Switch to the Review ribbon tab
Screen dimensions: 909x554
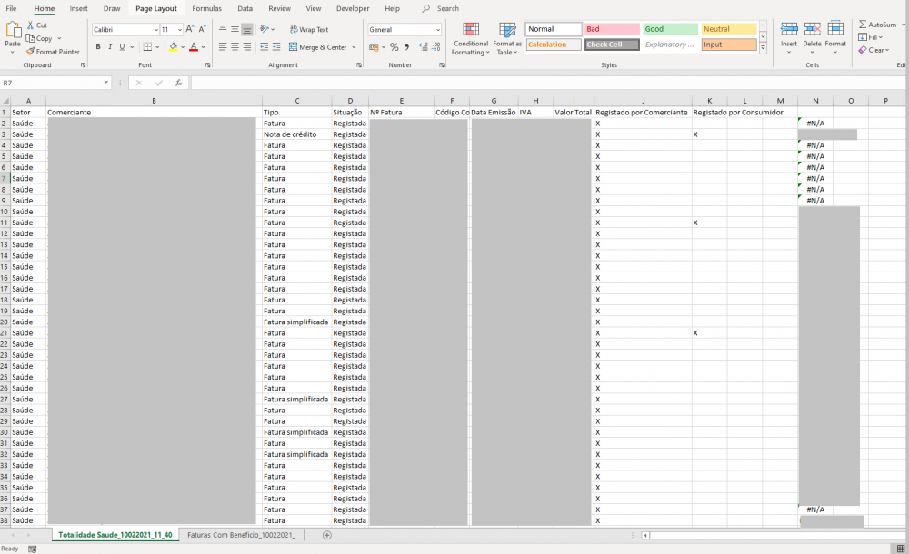(x=279, y=8)
